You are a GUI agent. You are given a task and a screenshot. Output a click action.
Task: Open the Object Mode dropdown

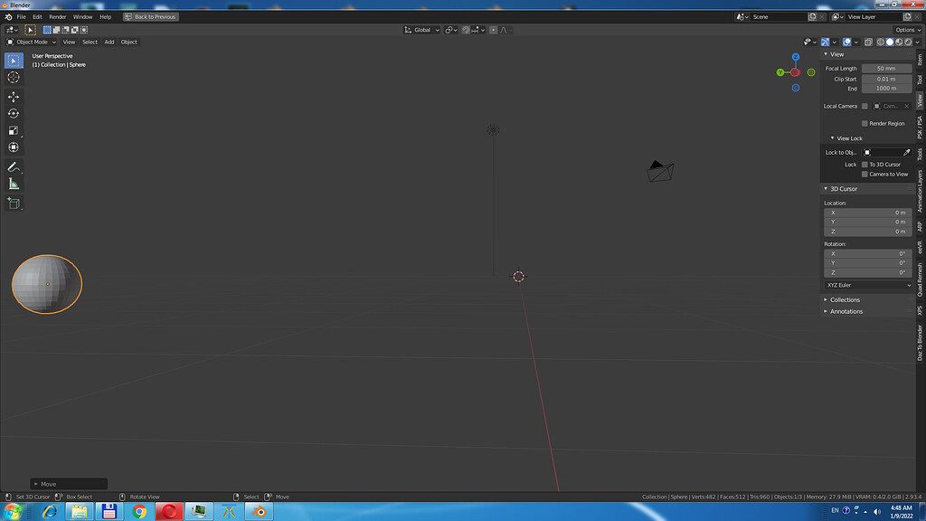click(x=29, y=42)
